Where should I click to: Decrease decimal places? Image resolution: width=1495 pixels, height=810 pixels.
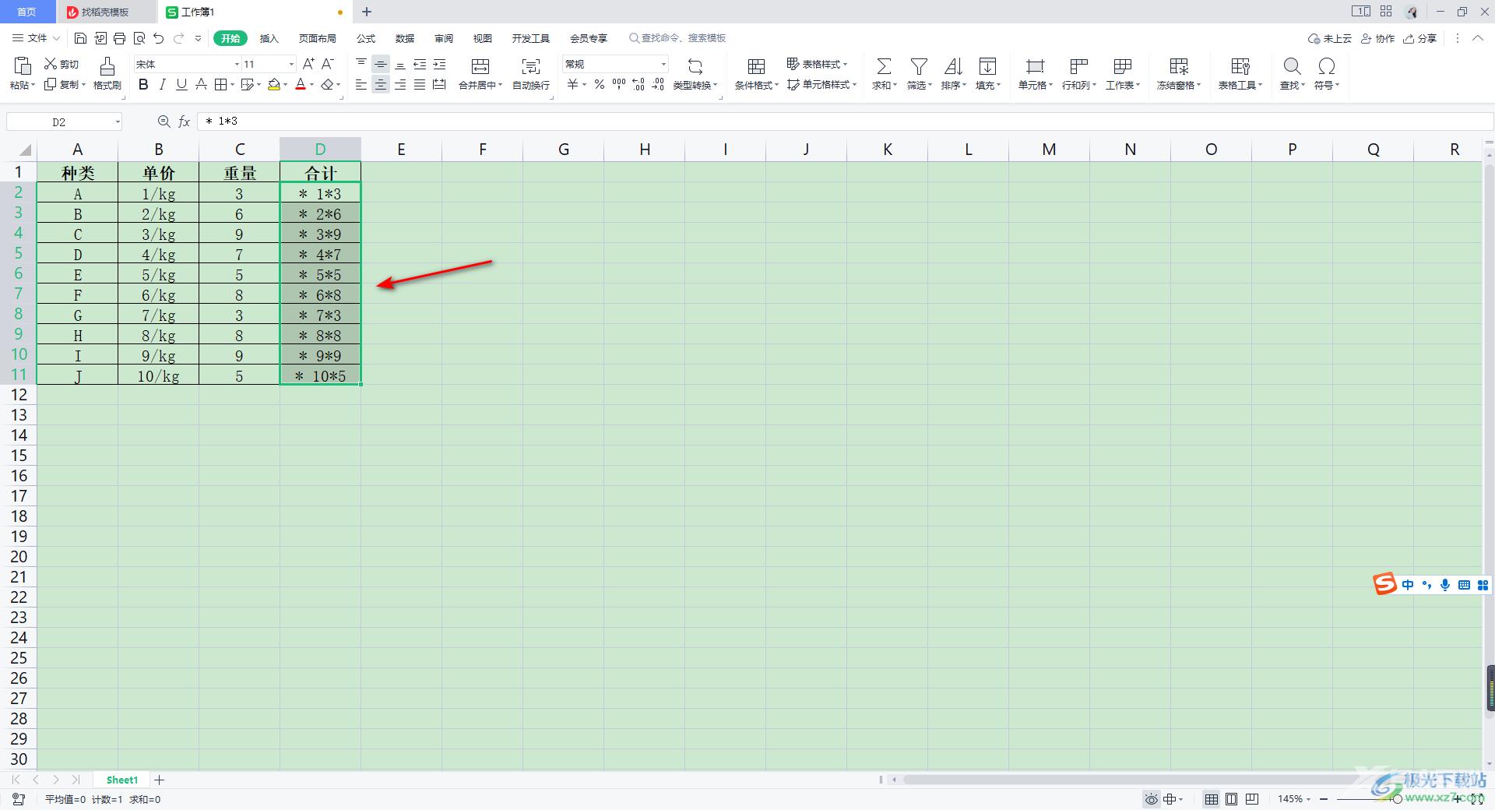pos(658,84)
